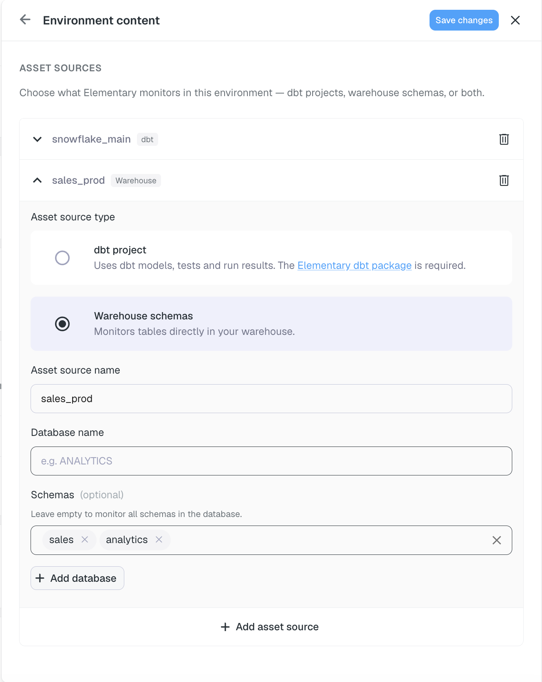Remove the sales schema chip
The width and height of the screenshot is (542, 682).
(x=85, y=539)
